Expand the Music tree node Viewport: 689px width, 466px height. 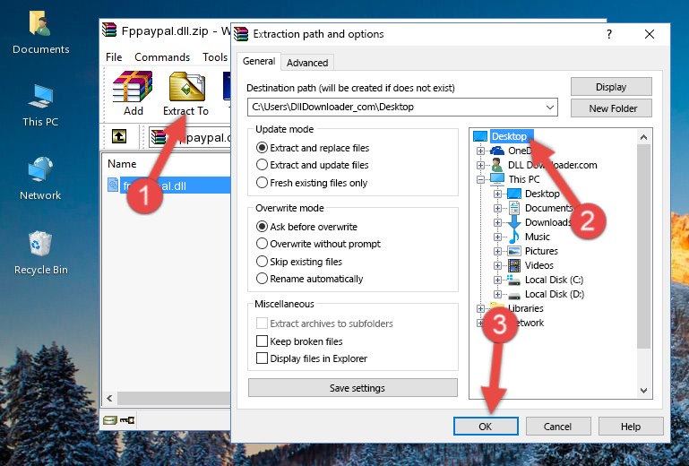pyautogui.click(x=497, y=237)
